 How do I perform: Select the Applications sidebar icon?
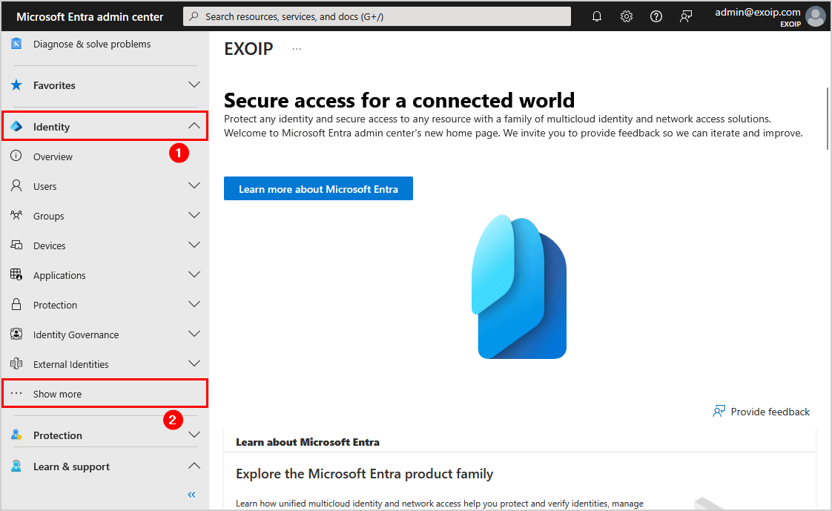[x=16, y=274]
